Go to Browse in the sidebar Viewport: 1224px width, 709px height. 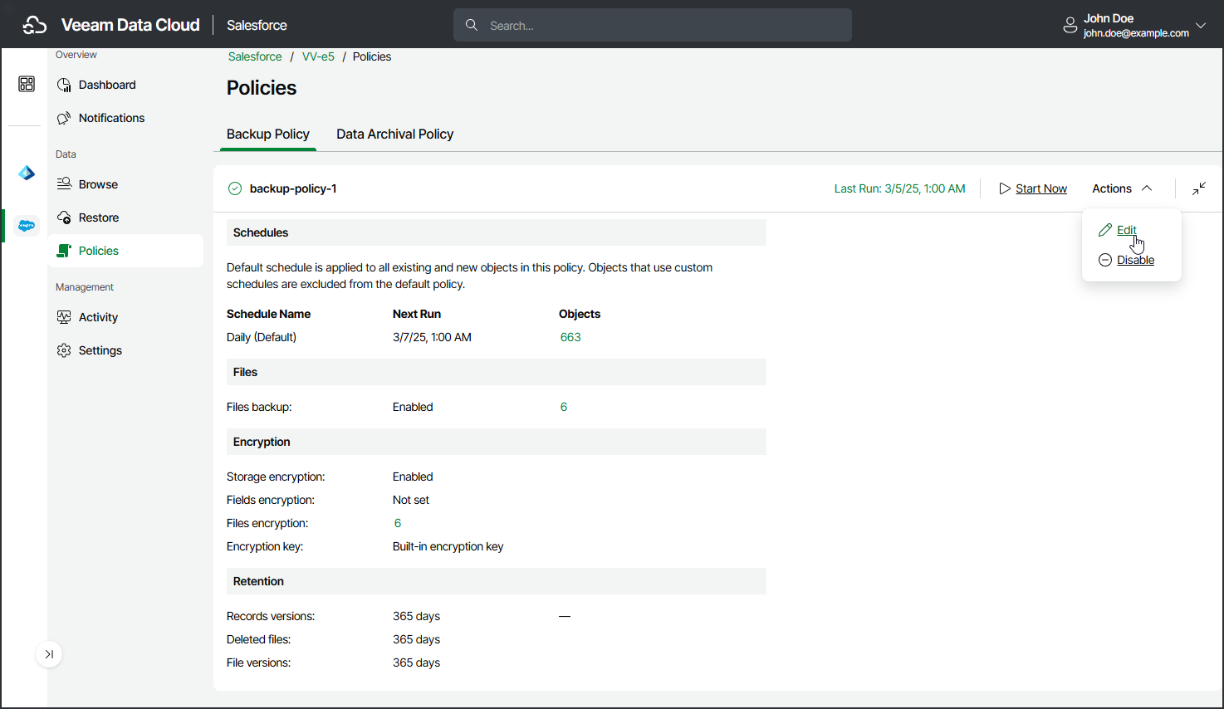point(125,184)
